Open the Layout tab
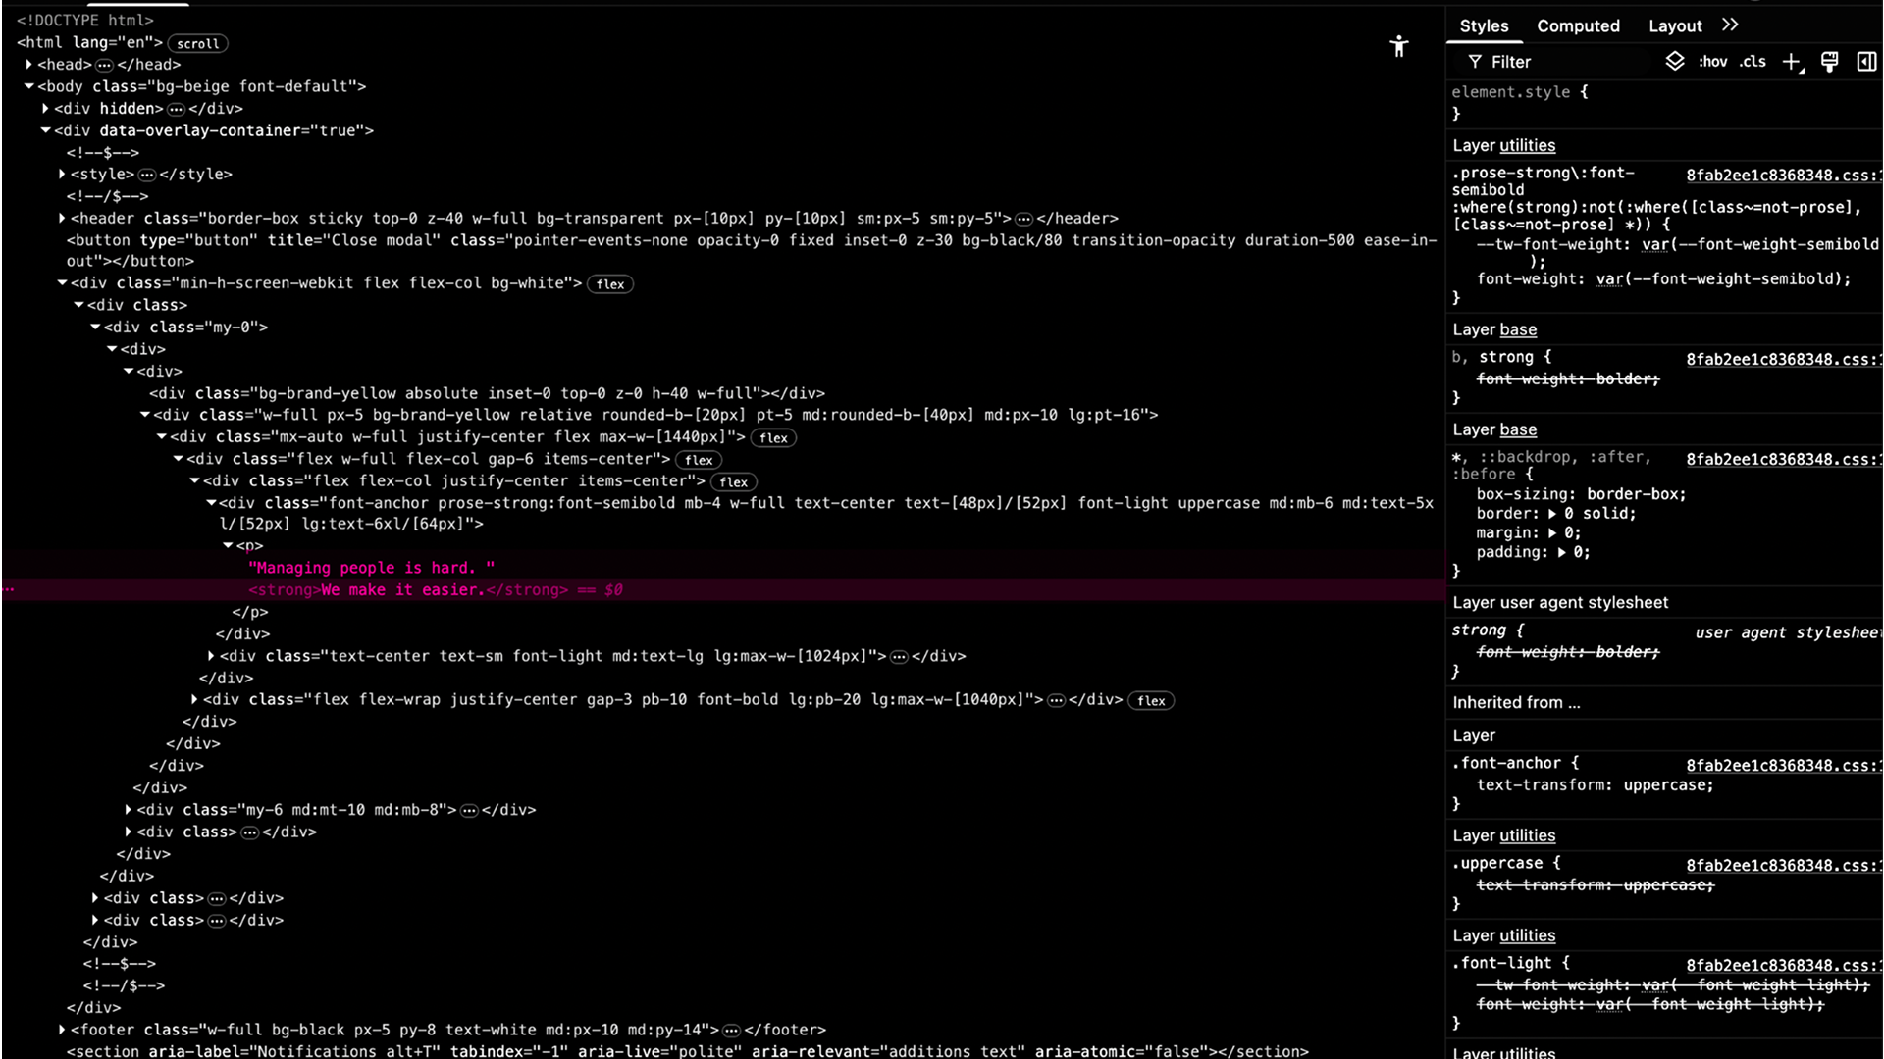Viewport: 1884px width, 1059px height. [1676, 25]
